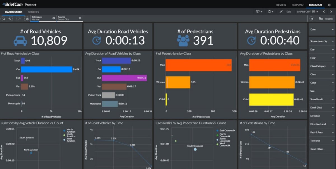Click the Edit button

pyautogui.click(x=286, y=12)
